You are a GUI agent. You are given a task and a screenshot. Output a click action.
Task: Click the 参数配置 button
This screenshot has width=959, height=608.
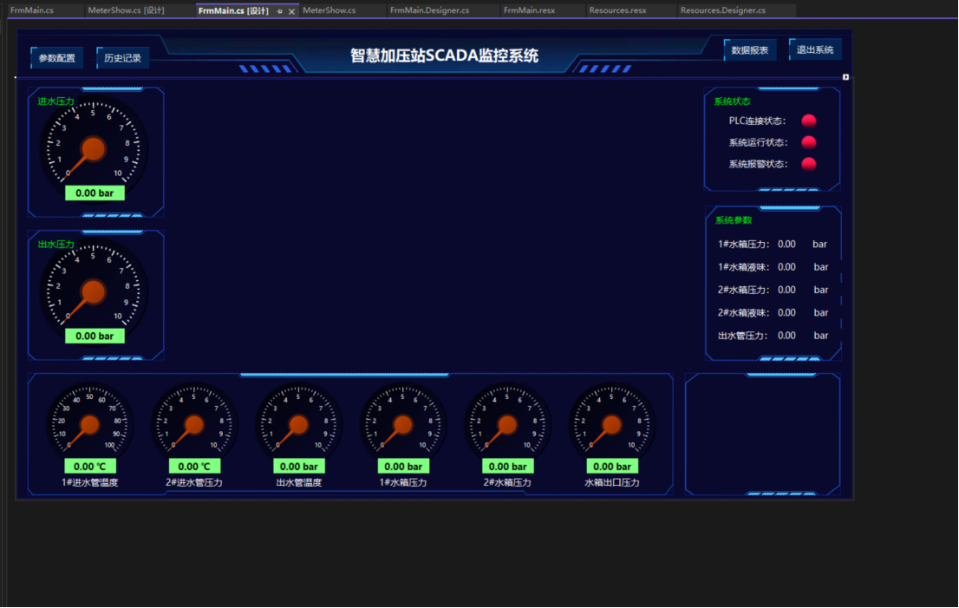click(57, 58)
